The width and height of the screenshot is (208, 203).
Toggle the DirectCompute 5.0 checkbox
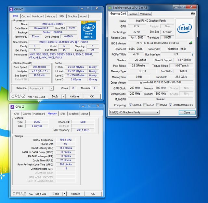point(170,105)
